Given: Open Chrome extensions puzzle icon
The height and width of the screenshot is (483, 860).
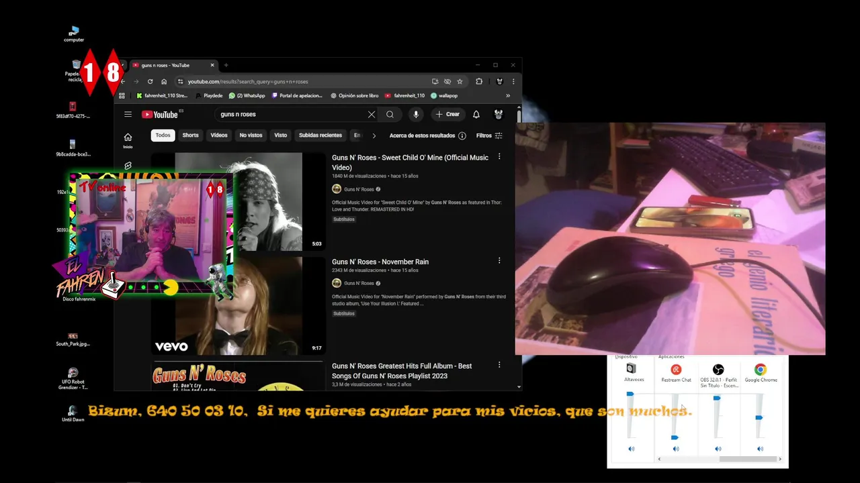Looking at the screenshot, I should point(479,81).
